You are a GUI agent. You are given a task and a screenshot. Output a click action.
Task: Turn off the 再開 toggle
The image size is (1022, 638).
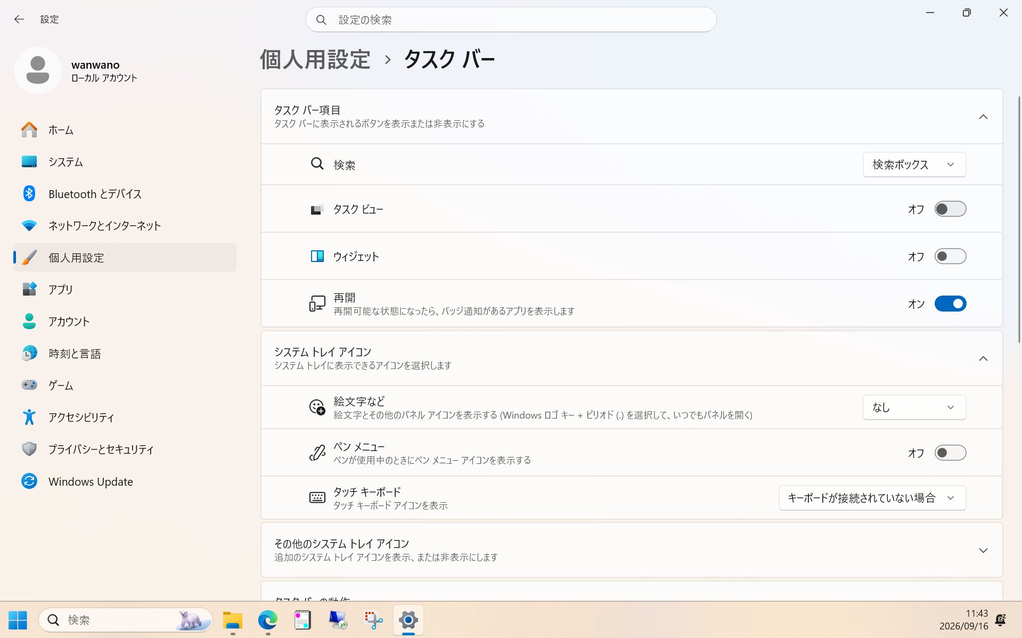pyautogui.click(x=950, y=304)
